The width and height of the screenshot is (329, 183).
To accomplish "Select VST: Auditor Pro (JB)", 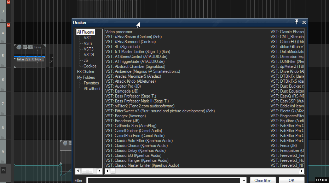I will (123, 86).
